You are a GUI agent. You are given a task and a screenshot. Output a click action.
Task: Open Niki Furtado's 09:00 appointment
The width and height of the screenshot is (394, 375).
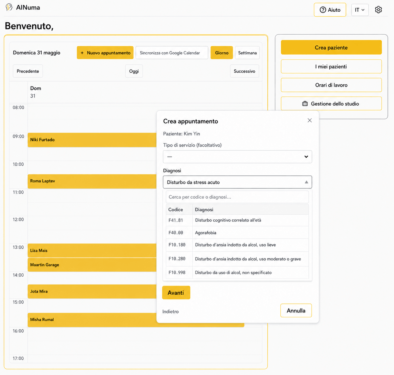(92, 140)
